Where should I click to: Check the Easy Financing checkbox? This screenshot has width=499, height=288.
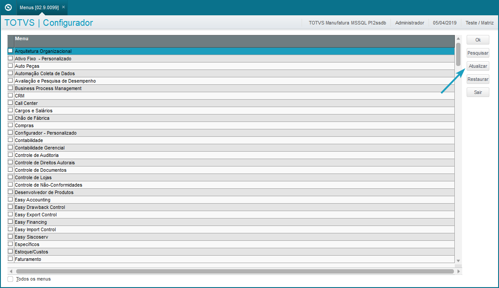(11, 222)
